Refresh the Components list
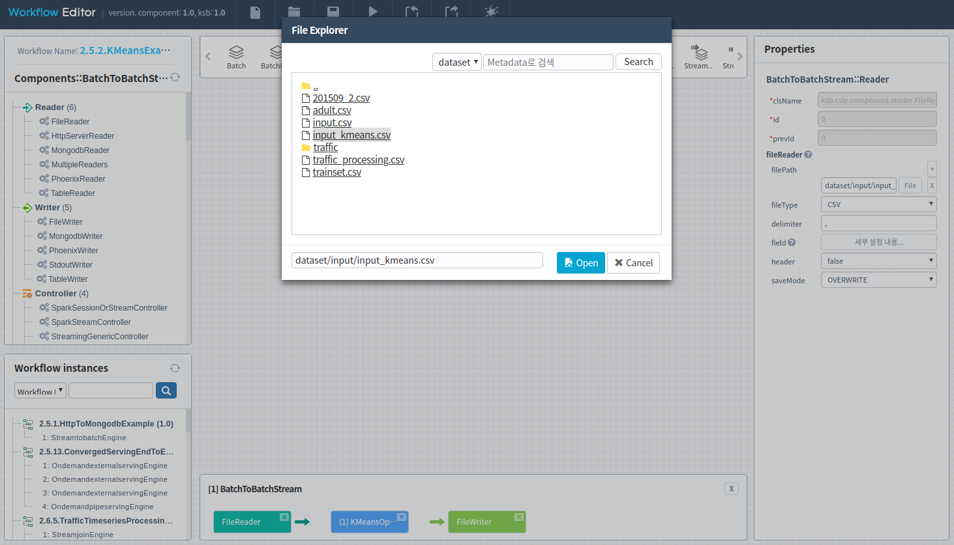This screenshot has width=954, height=545. tap(175, 77)
